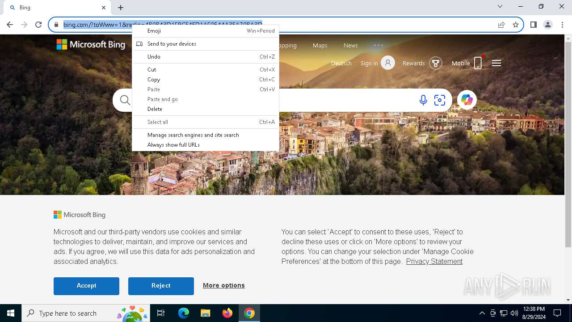This screenshot has height=322, width=572.
Task: Open Rewards trophy icon
Action: pyautogui.click(x=436, y=63)
